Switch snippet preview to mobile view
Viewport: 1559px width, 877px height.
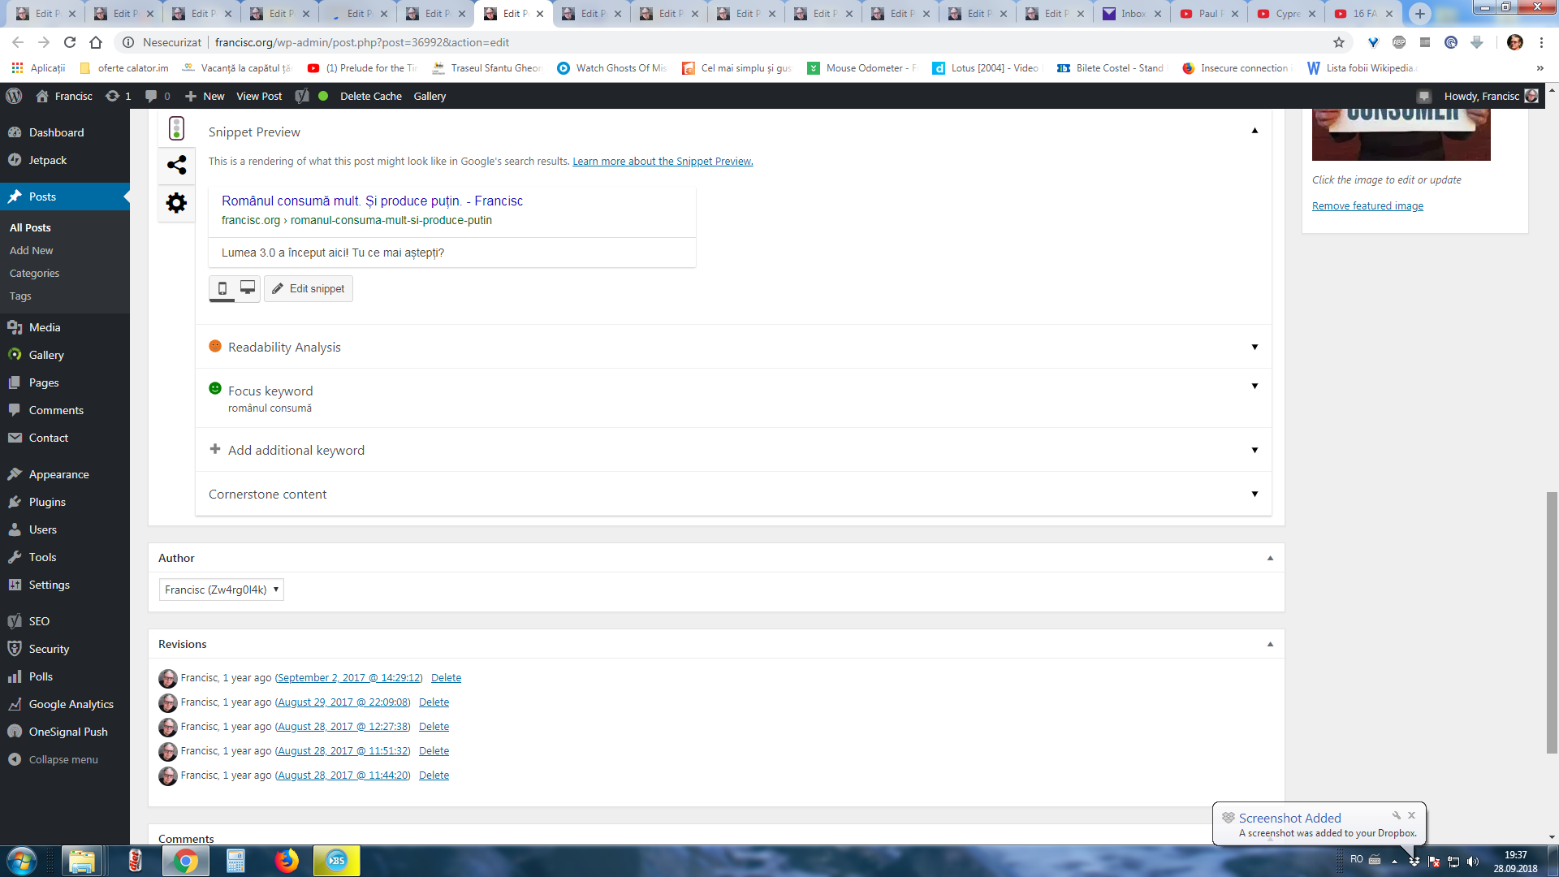click(x=222, y=288)
